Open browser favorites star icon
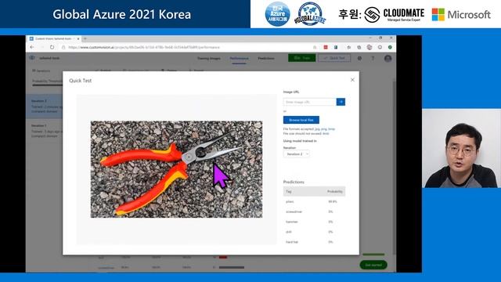Screen dimensions: 501x282 coord(349,47)
